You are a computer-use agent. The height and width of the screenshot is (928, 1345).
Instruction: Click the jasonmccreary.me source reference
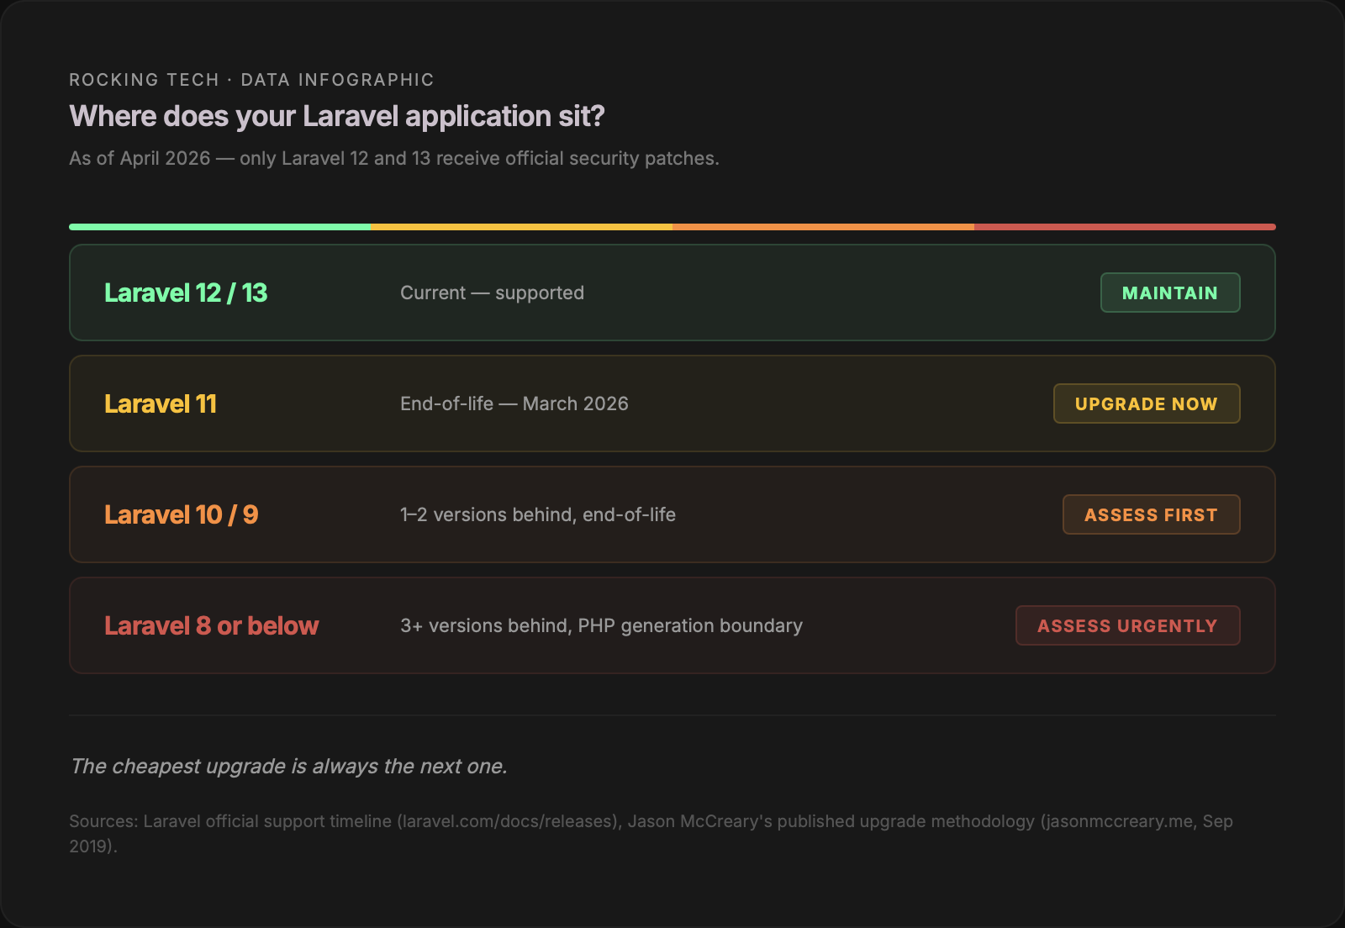[x=1118, y=821]
